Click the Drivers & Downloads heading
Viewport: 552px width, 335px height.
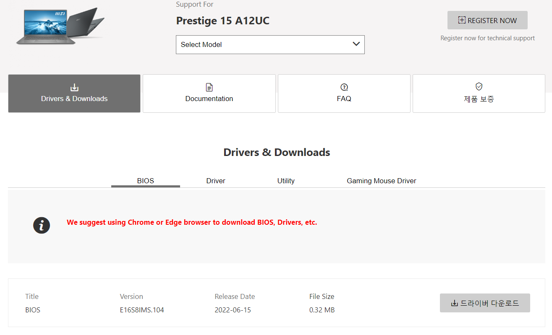277,152
